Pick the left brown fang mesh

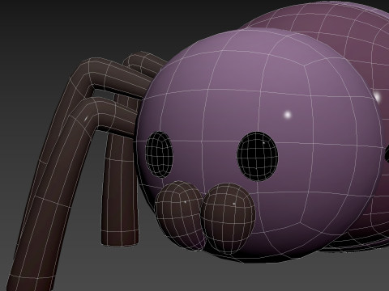coord(180,216)
